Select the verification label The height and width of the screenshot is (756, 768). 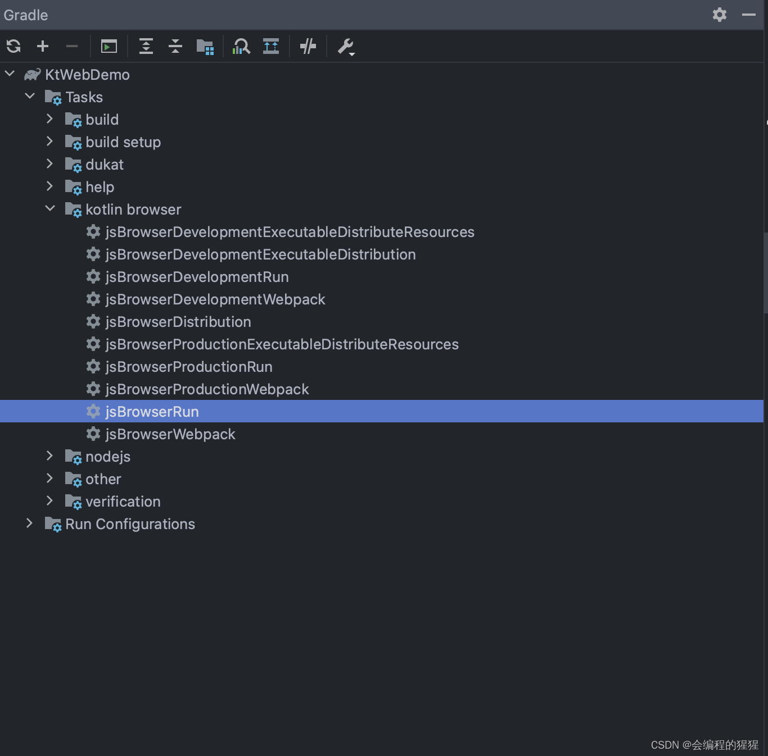(123, 502)
